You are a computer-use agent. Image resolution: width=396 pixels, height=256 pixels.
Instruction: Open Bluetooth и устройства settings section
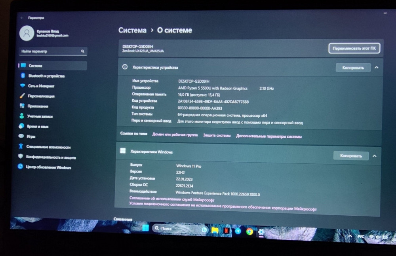click(46, 76)
